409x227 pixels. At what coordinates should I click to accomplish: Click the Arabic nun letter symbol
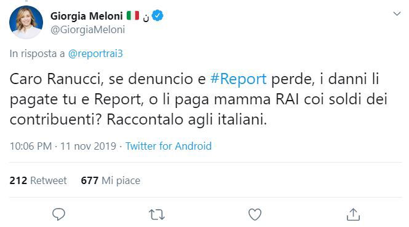point(146,17)
